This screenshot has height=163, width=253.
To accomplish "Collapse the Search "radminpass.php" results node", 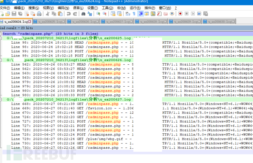I will click(1, 34).
